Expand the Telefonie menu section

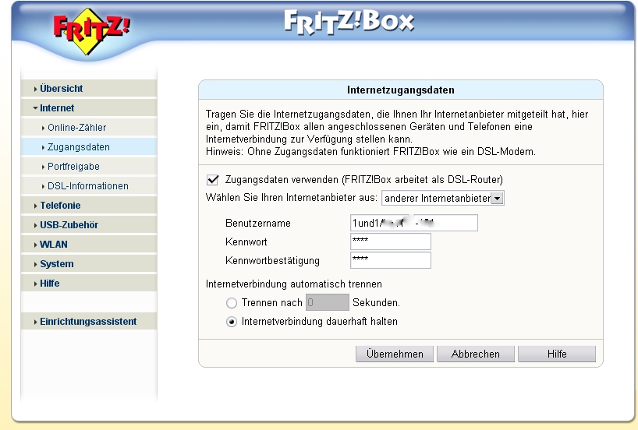tap(89, 206)
